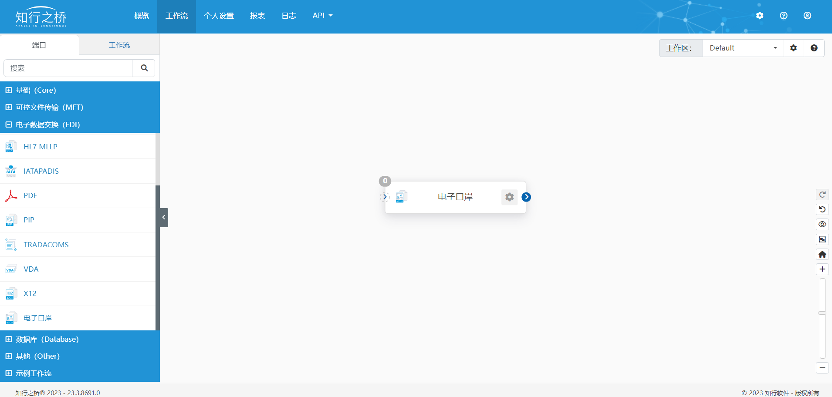Viewport: 832px width, 397px height.
Task: Click the home reset-view icon
Action: tap(822, 254)
